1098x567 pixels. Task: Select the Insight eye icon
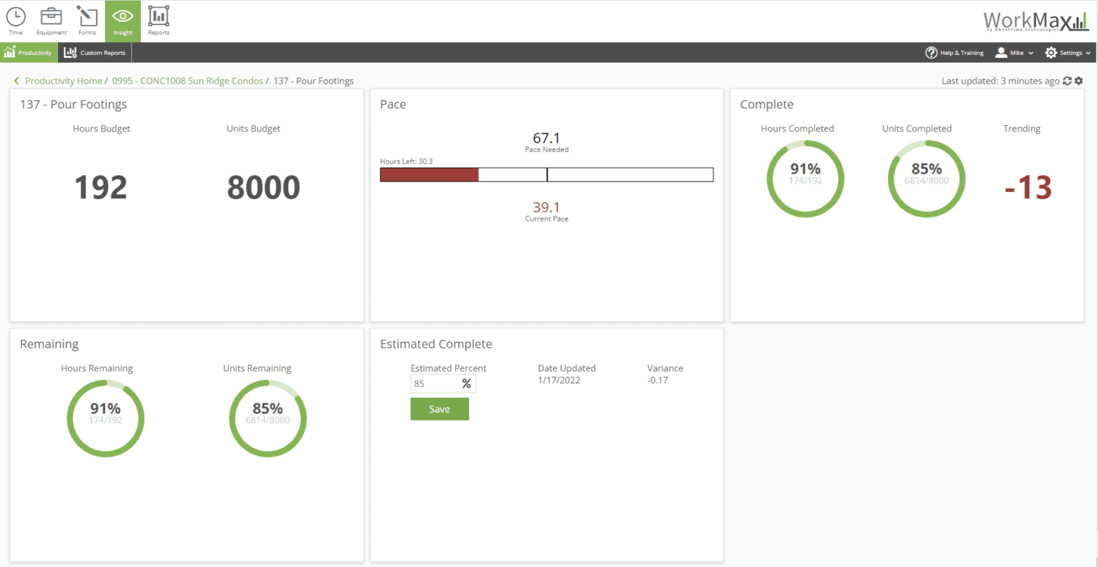click(122, 20)
